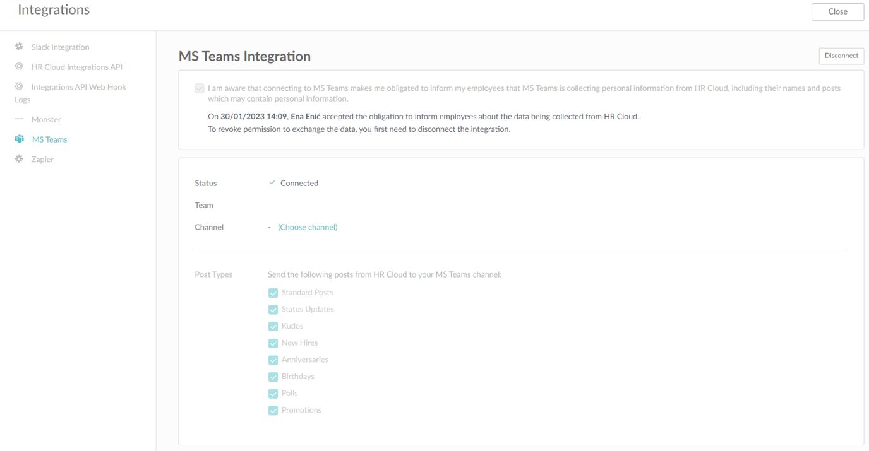Click the Post Types label
The height and width of the screenshot is (451, 869).
[213, 274]
